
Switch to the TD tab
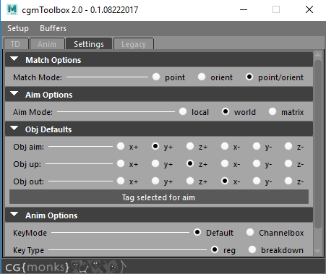[16, 44]
